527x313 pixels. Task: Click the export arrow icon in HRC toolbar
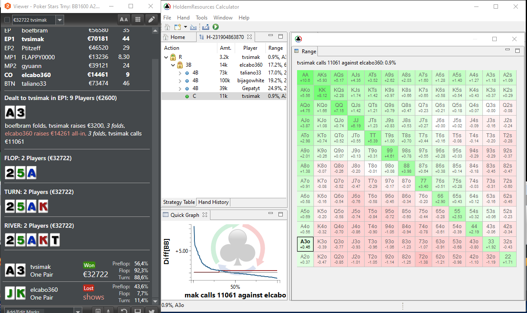point(206,27)
